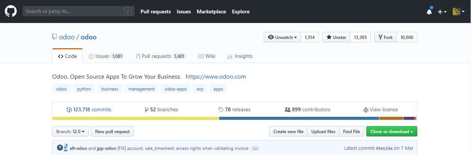
Task: Open the Wiki tab
Action: 207,56
